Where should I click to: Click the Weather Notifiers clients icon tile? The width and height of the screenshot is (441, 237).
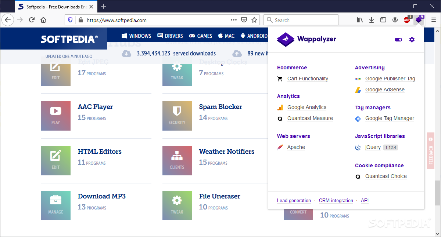click(177, 161)
